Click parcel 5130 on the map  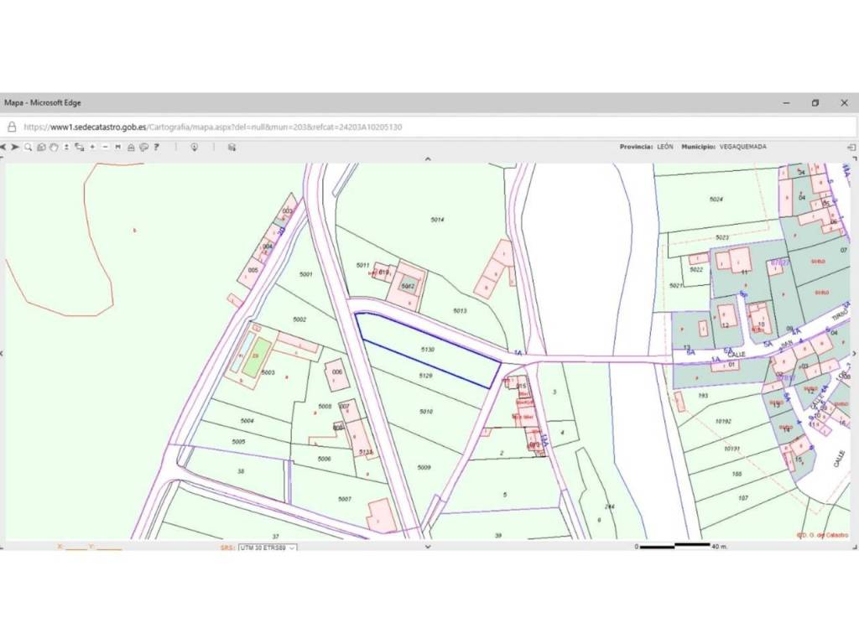pos(427,351)
